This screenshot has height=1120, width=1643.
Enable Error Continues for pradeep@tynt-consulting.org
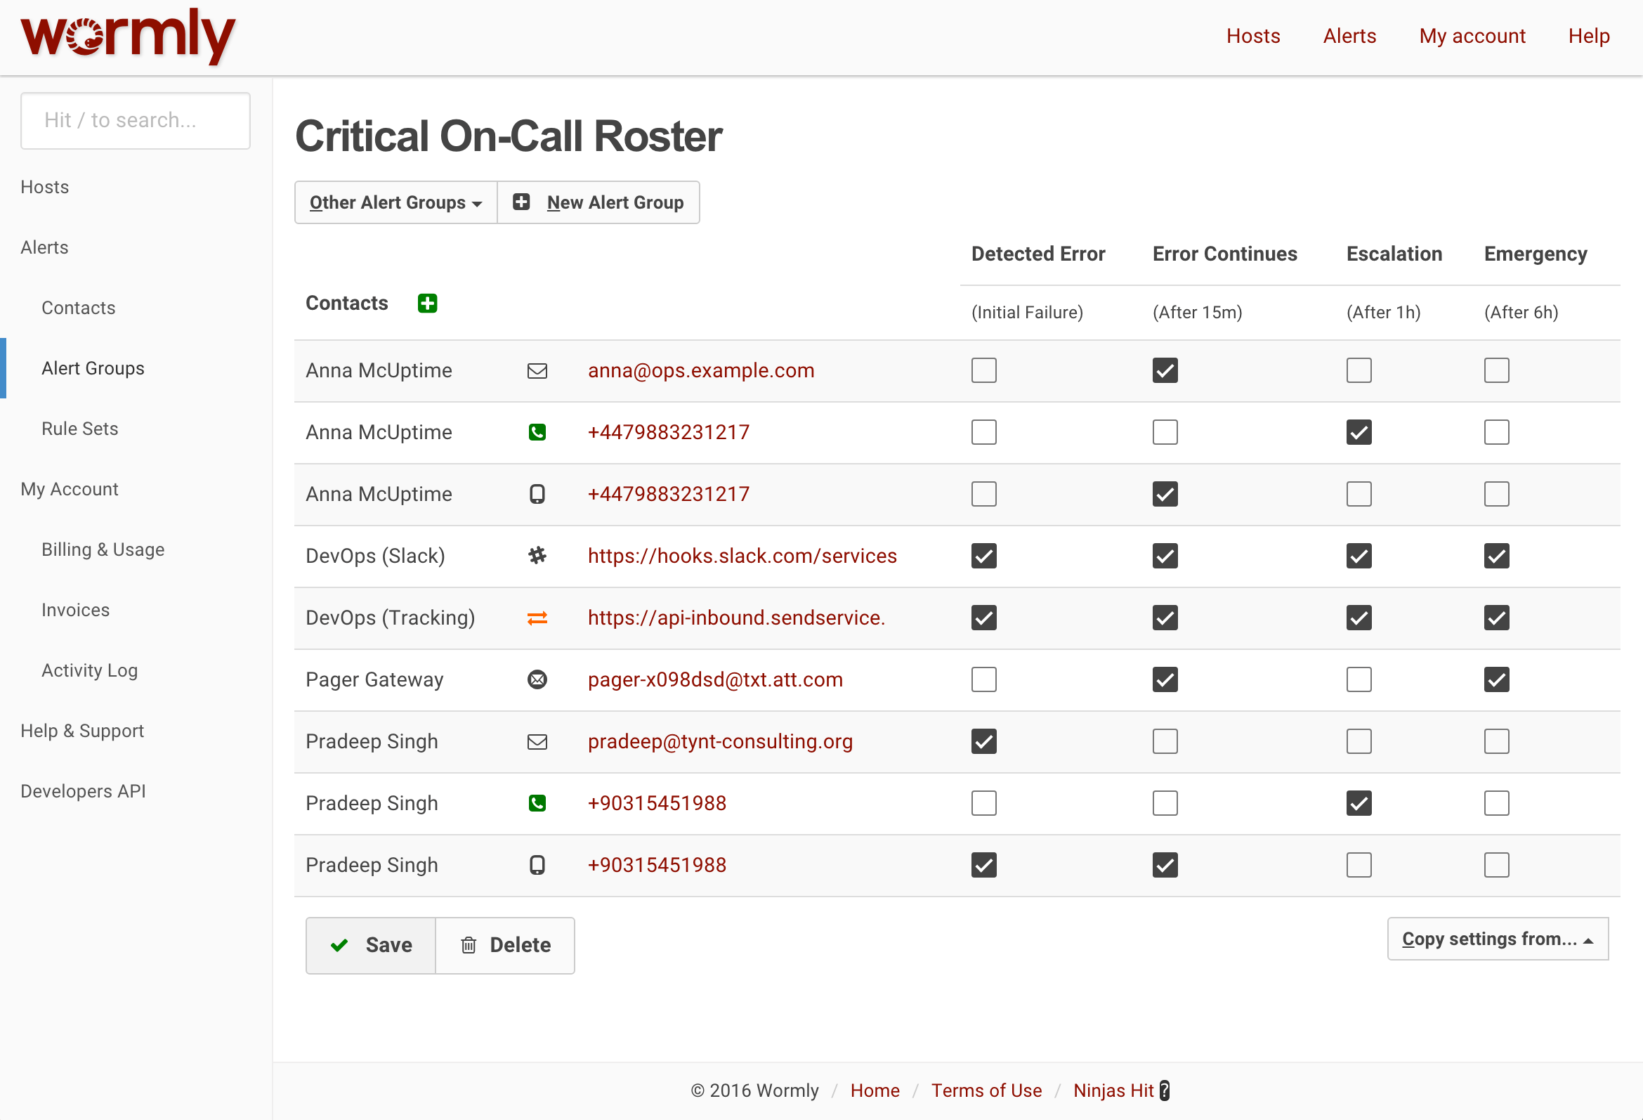tap(1165, 742)
